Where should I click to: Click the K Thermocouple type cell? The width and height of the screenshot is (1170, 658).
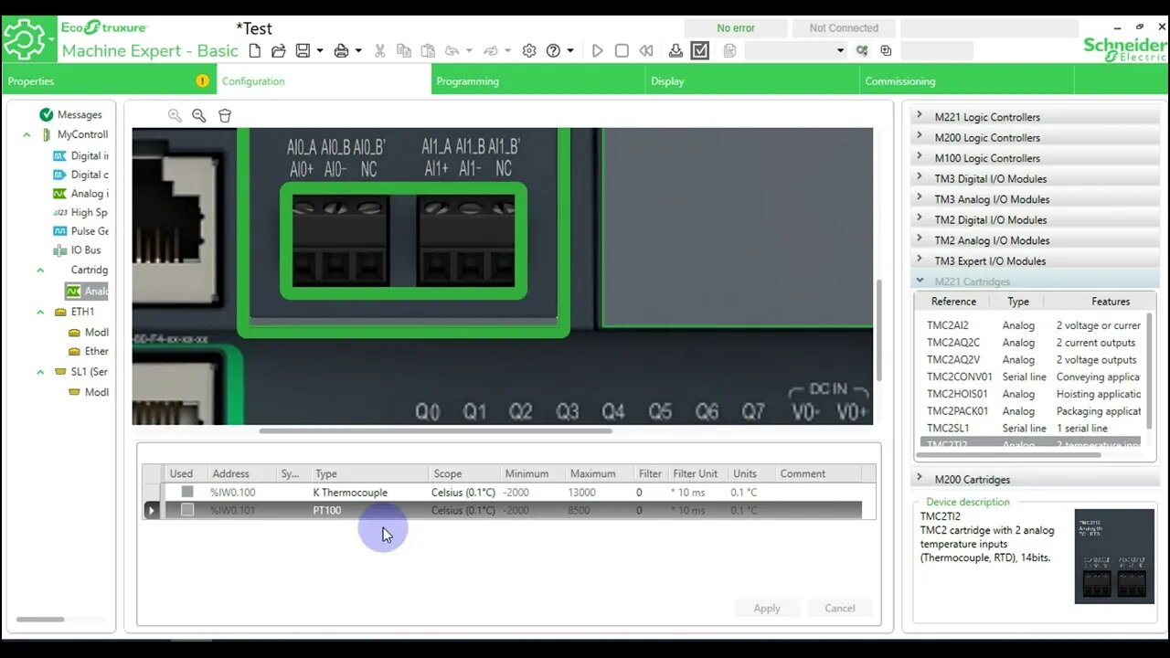point(369,492)
